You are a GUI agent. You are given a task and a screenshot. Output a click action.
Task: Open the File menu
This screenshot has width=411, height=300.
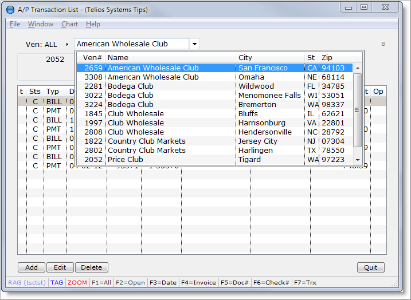(15, 24)
